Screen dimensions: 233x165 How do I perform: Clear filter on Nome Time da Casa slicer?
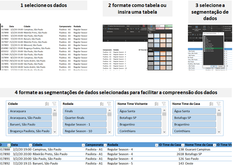(218, 104)
